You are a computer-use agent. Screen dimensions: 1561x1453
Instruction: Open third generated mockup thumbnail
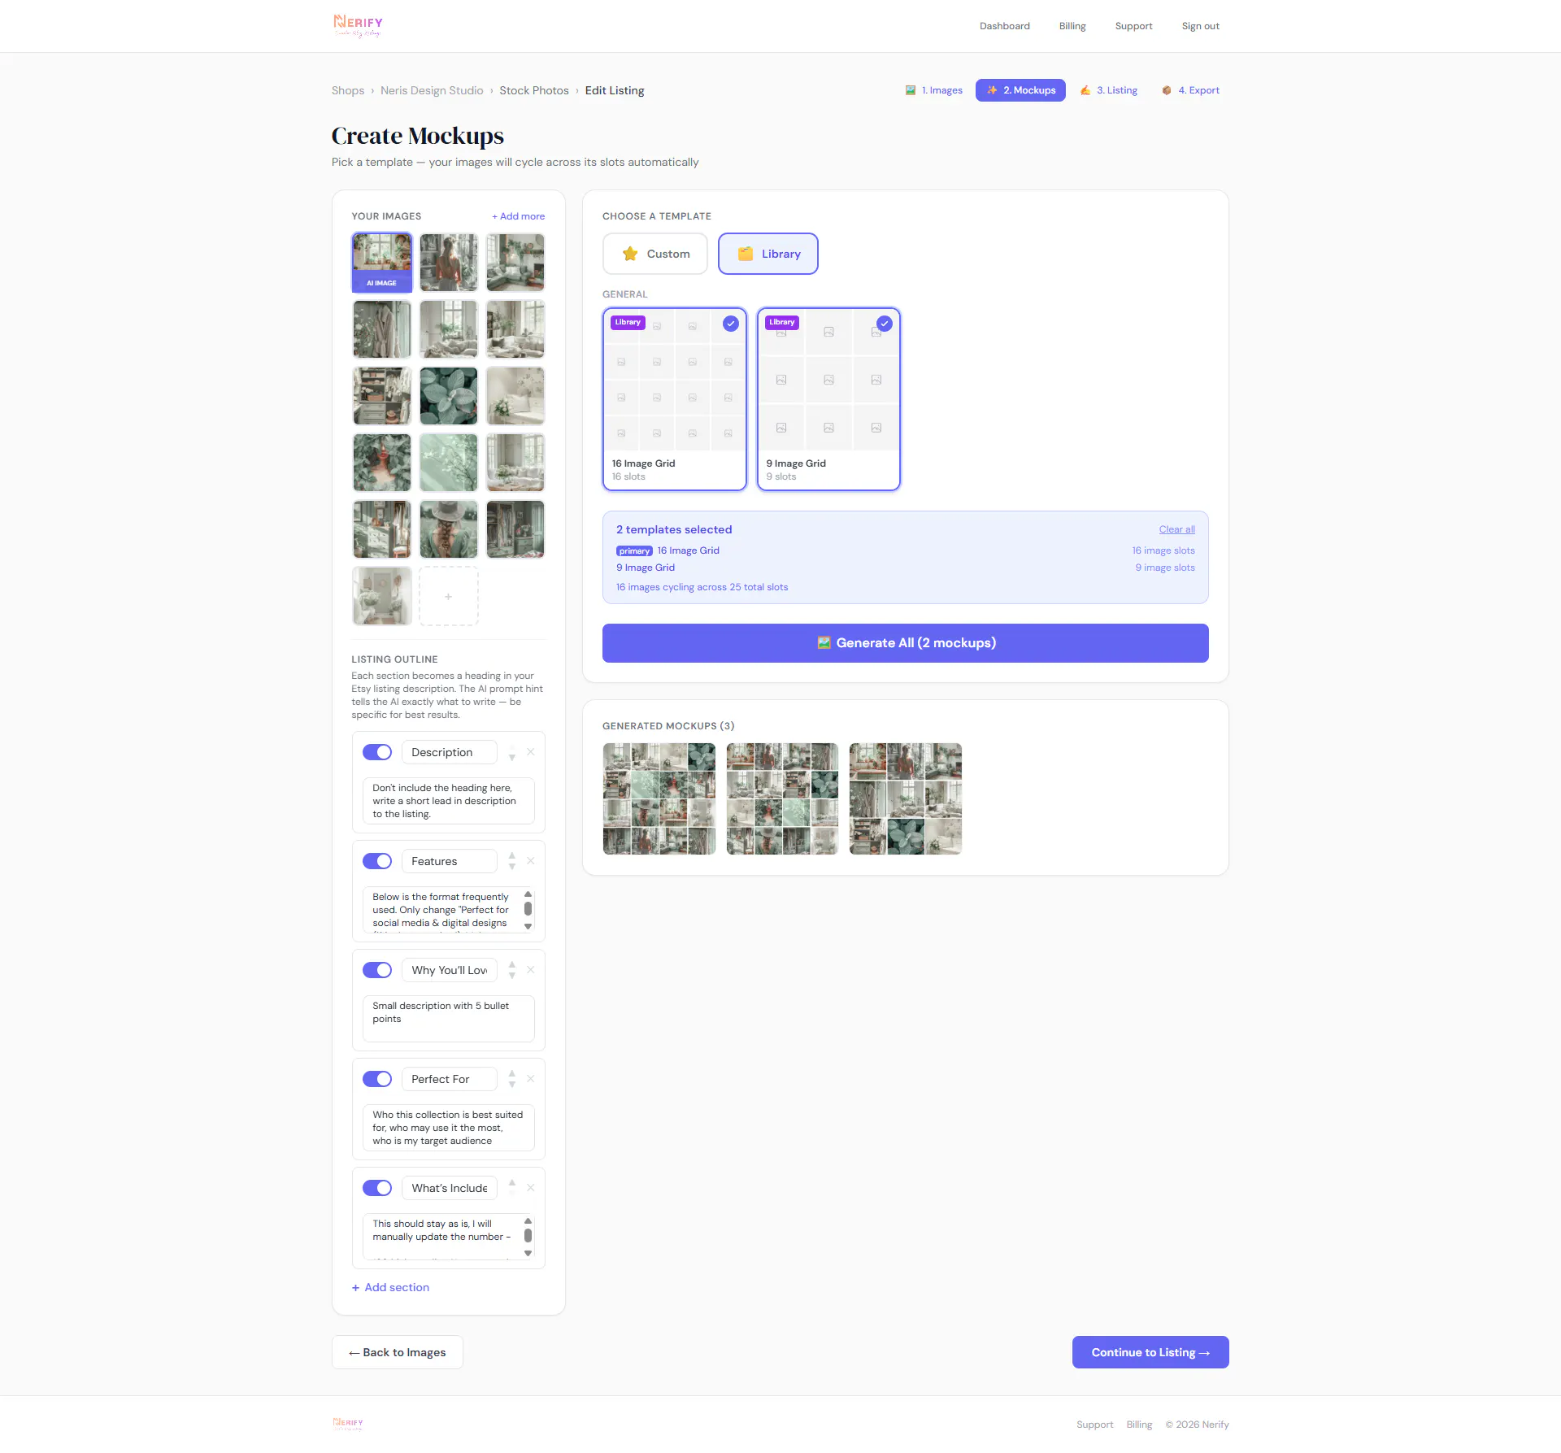point(906,798)
